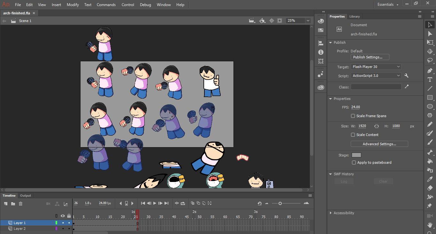Enable Scale Frame Spans checkbox
The width and height of the screenshot is (436, 234).
pyautogui.click(x=353, y=116)
